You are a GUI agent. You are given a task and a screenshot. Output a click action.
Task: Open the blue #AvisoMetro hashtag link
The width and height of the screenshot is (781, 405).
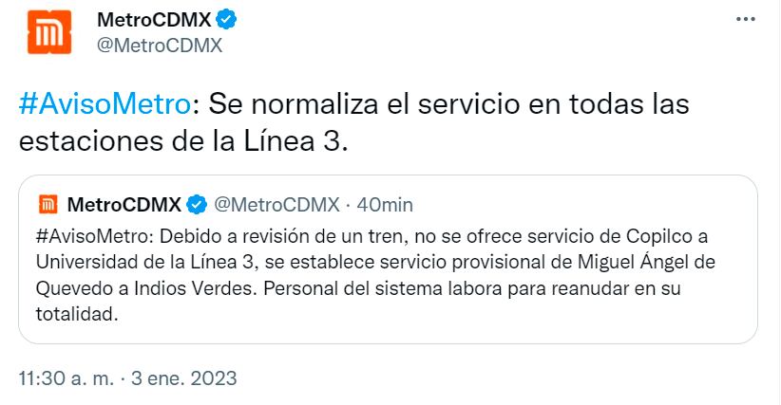[x=103, y=103]
